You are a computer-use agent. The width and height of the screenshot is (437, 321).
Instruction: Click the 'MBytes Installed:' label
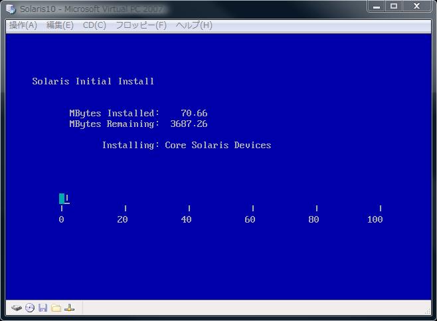[x=114, y=113]
